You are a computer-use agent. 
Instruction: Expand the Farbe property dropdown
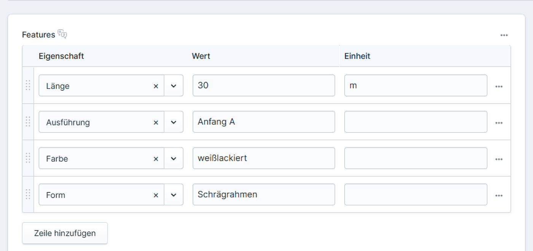tap(174, 159)
